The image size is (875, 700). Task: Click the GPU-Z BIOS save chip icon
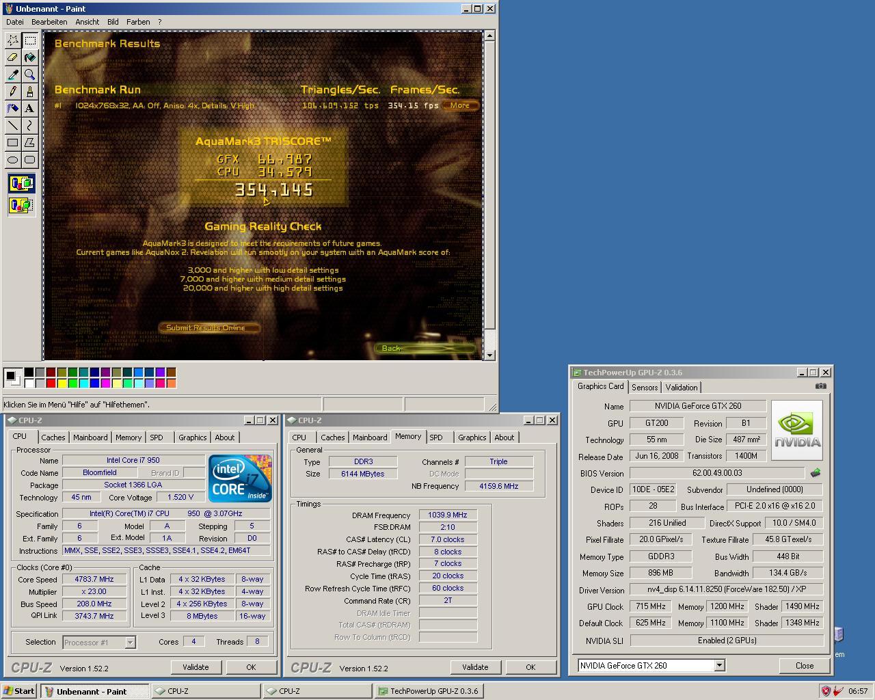(815, 473)
